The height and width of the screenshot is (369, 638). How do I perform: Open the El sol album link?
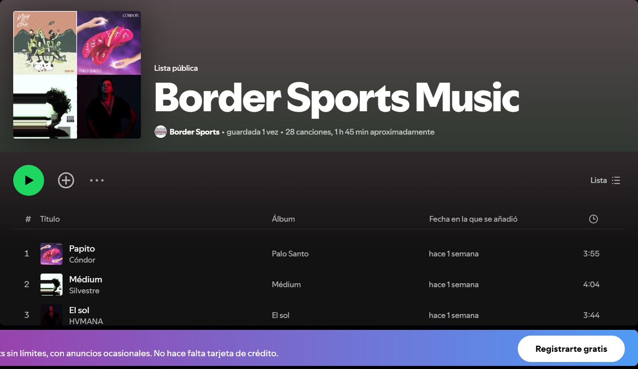click(x=280, y=315)
